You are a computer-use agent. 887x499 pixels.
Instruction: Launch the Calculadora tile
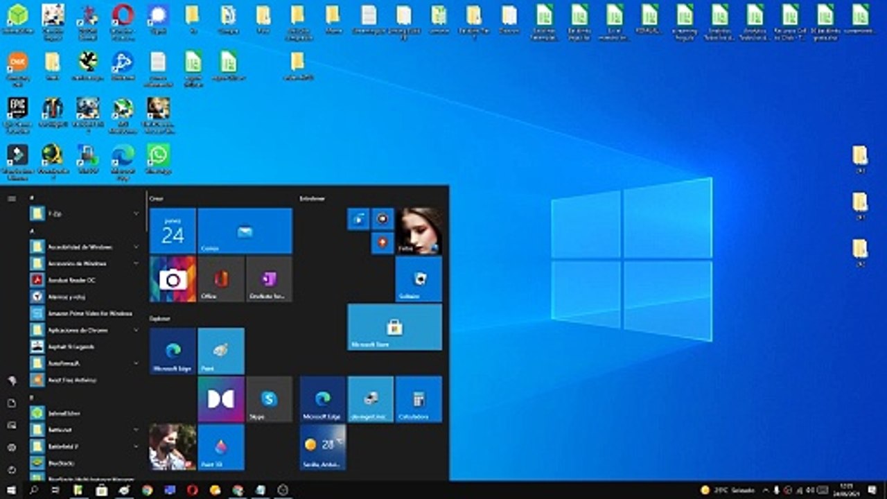click(x=419, y=399)
